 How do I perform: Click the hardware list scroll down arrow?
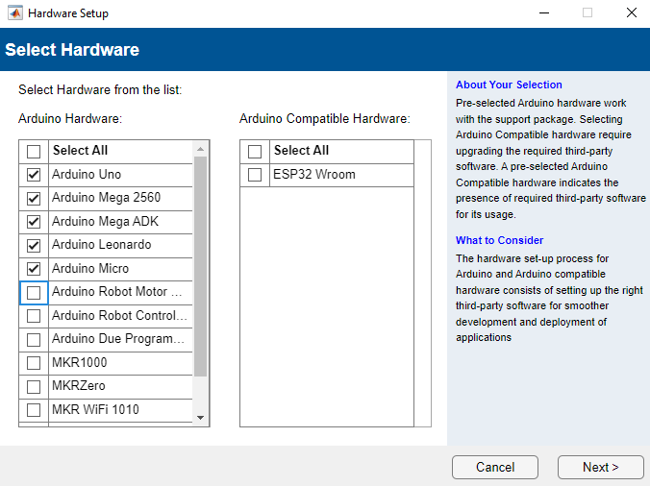[201, 417]
